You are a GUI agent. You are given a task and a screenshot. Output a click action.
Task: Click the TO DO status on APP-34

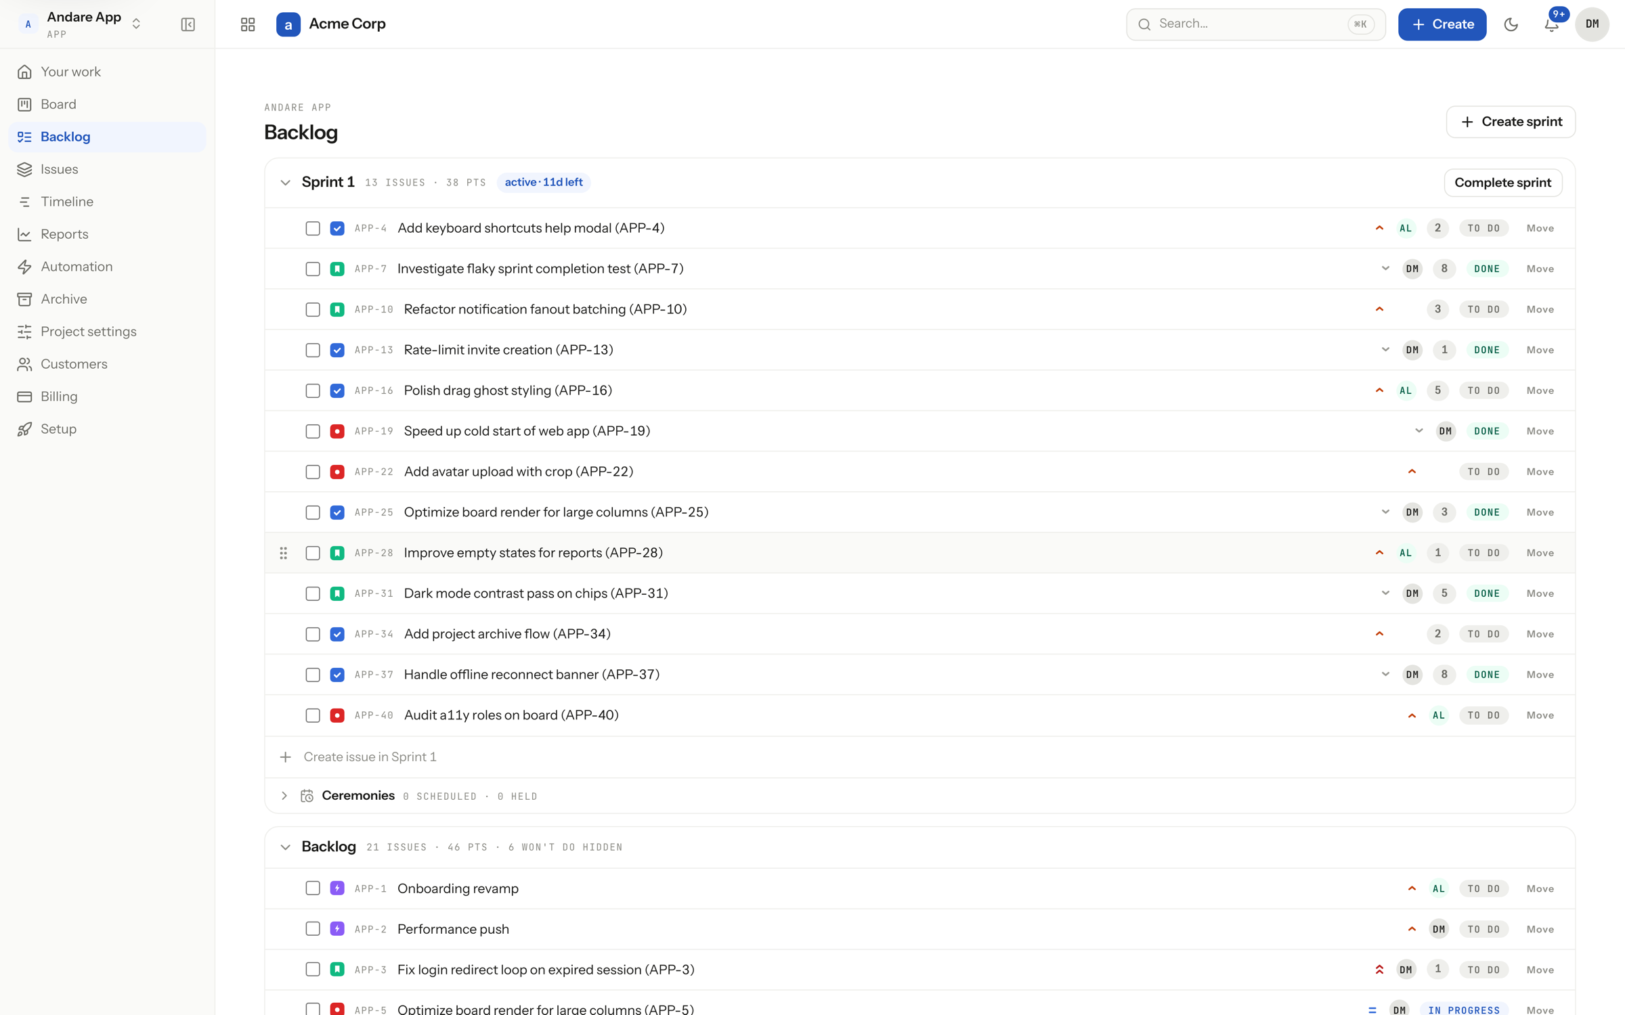(1483, 634)
